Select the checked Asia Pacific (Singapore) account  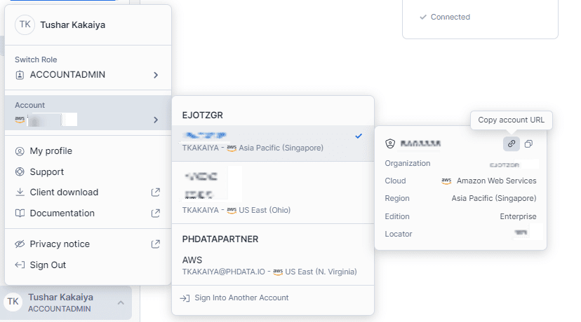pyautogui.click(x=273, y=143)
